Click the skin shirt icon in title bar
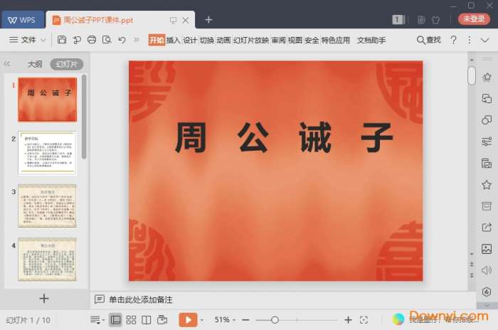The image size is (498, 330). (x=435, y=20)
